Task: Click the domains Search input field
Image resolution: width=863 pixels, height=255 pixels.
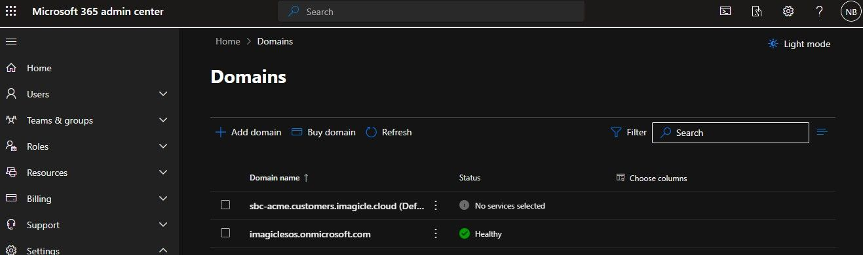Action: coord(731,133)
